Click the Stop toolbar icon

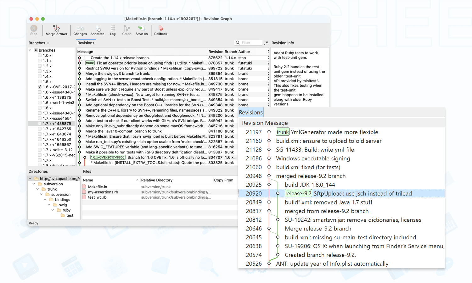coord(34,30)
